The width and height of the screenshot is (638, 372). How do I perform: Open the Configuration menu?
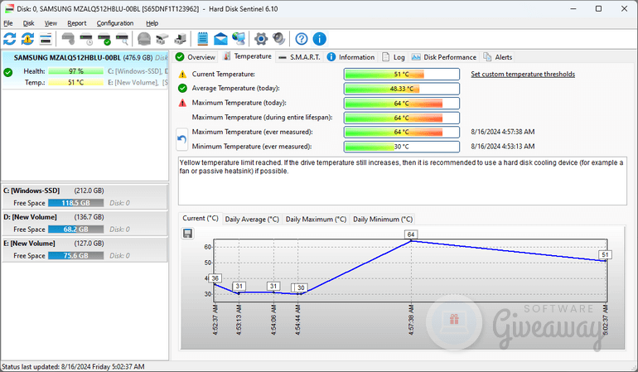pos(115,23)
